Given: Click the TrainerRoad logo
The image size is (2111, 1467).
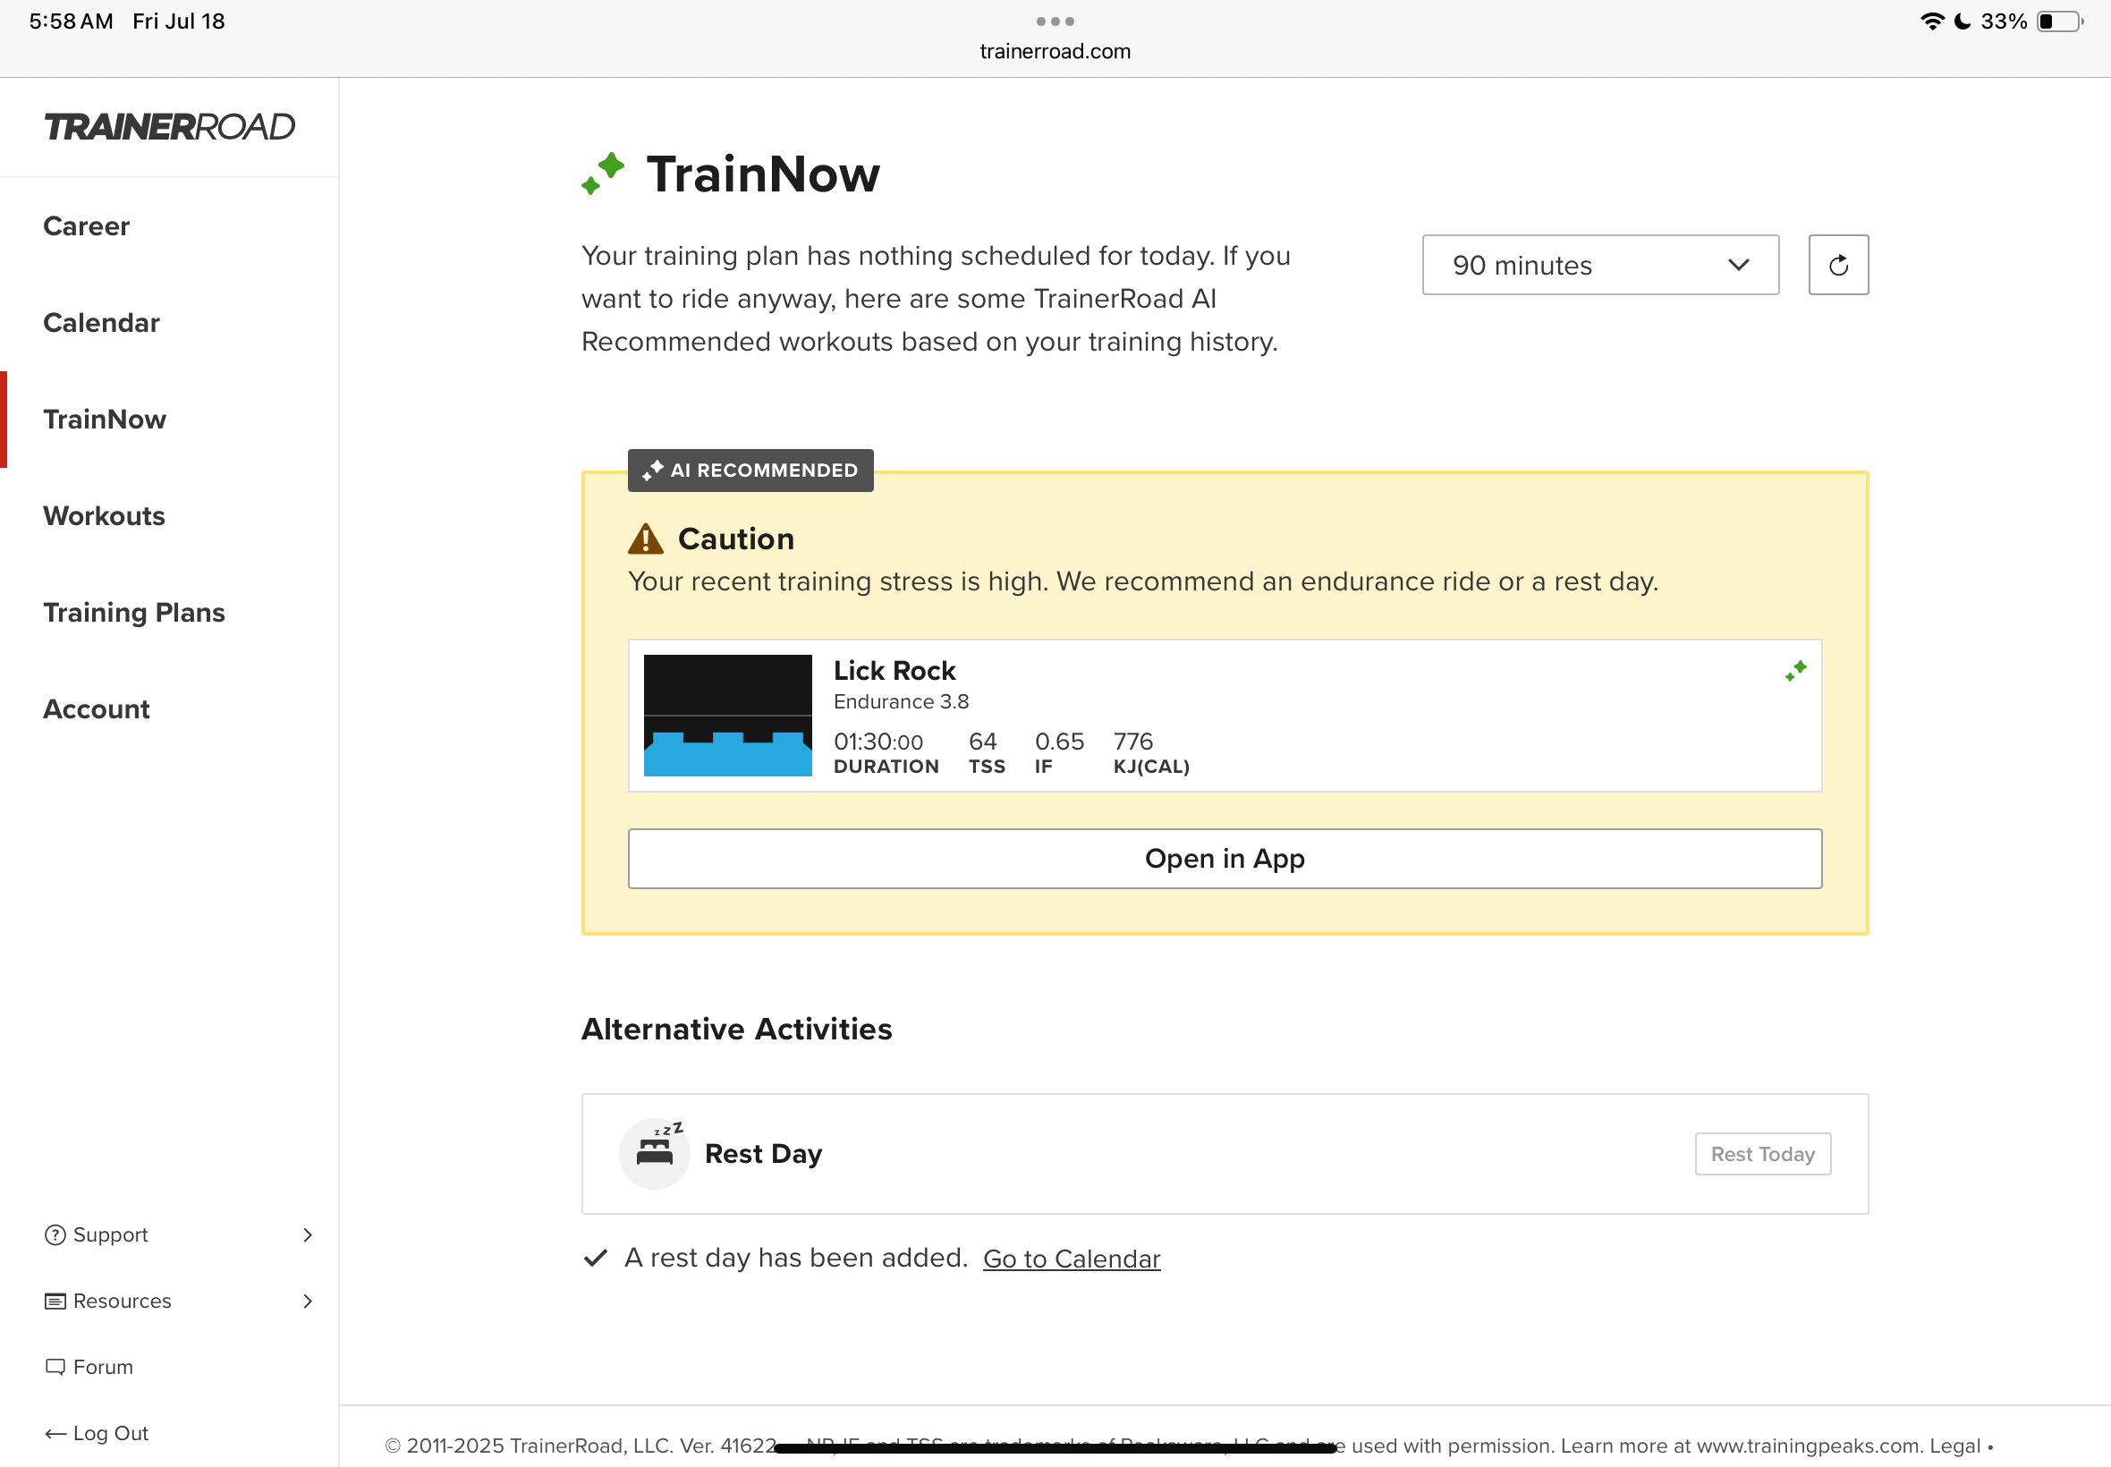Looking at the screenshot, I should point(169,127).
